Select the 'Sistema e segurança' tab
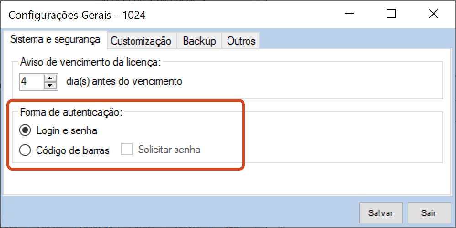Viewport: 456px width, 228px height. tap(55, 40)
